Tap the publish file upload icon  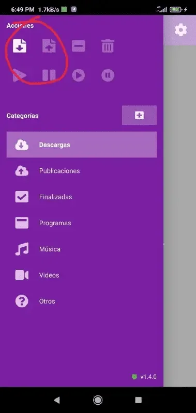pos(49,46)
